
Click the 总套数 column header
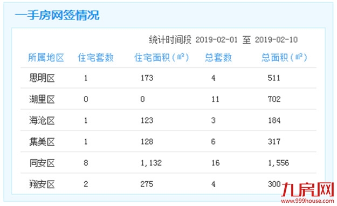[x=218, y=58]
